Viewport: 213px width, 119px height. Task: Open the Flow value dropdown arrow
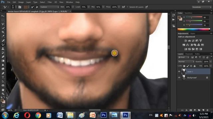coord(119,7)
